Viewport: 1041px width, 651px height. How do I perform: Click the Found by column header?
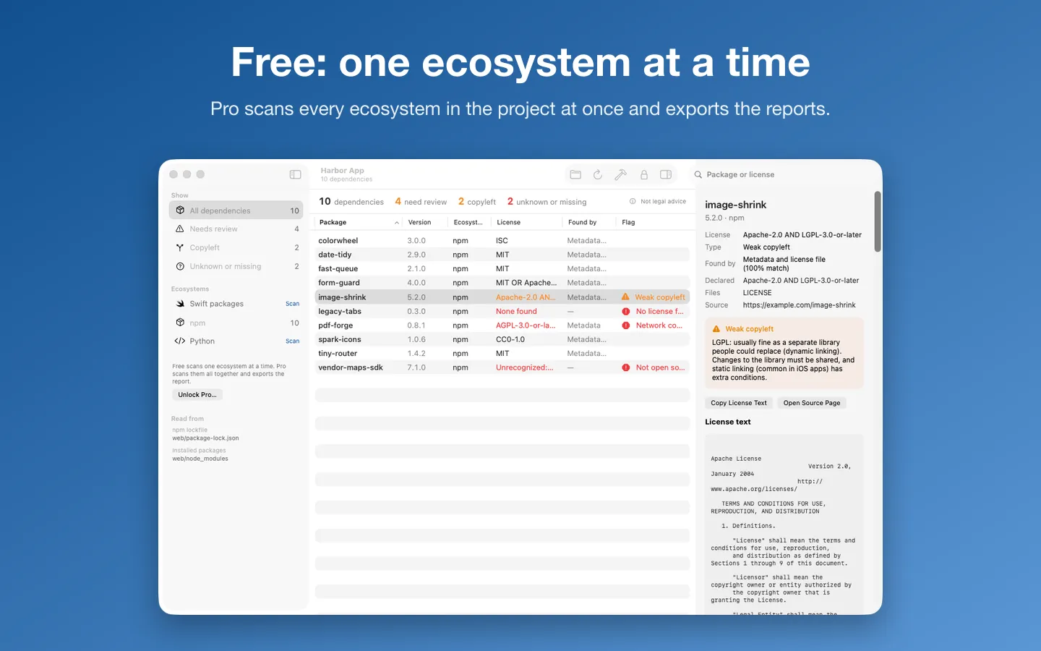(588, 223)
